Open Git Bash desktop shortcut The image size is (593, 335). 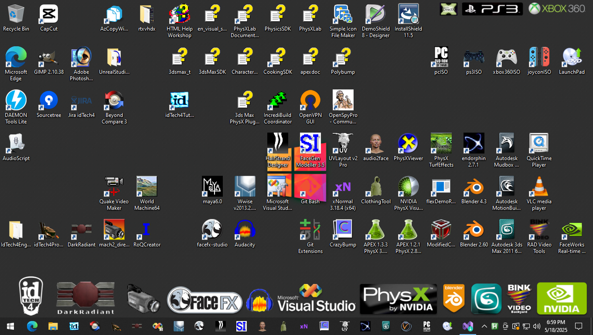(x=310, y=190)
